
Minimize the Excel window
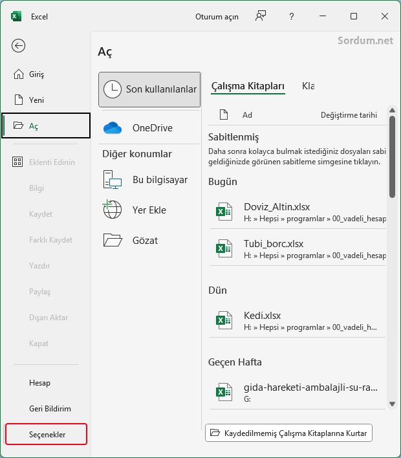coord(323,16)
